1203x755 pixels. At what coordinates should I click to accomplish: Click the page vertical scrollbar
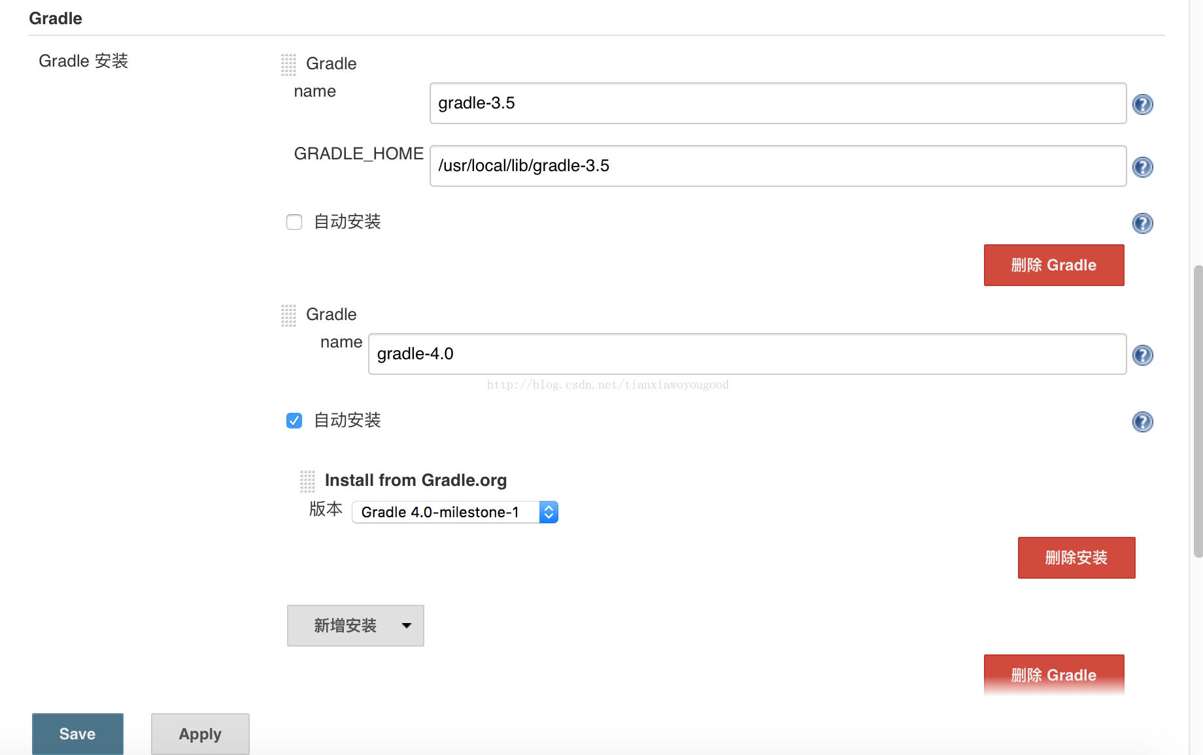[x=1198, y=411]
